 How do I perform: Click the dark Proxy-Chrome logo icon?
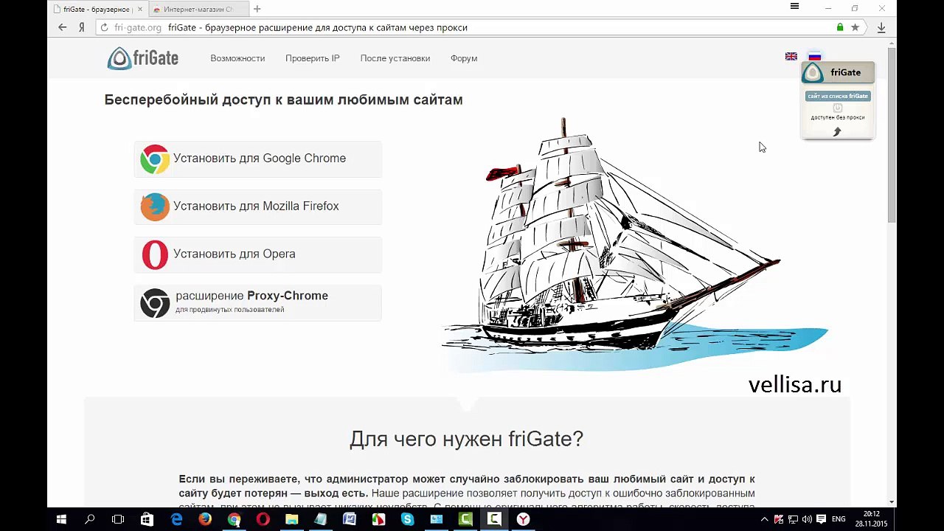pos(155,302)
